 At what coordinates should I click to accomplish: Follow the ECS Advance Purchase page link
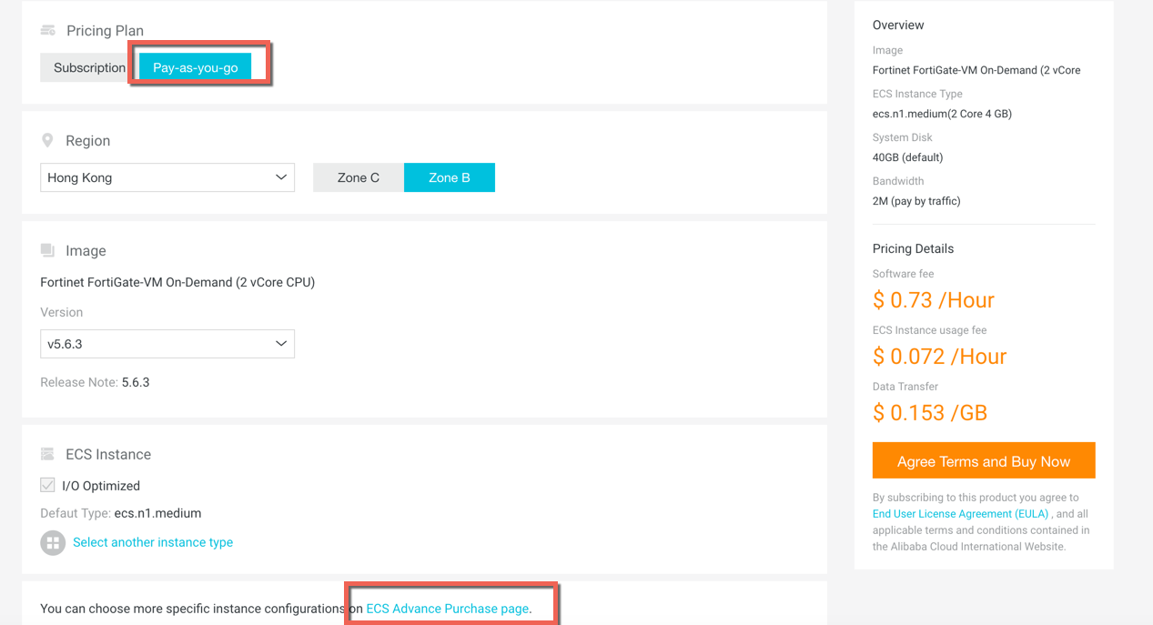point(448,609)
